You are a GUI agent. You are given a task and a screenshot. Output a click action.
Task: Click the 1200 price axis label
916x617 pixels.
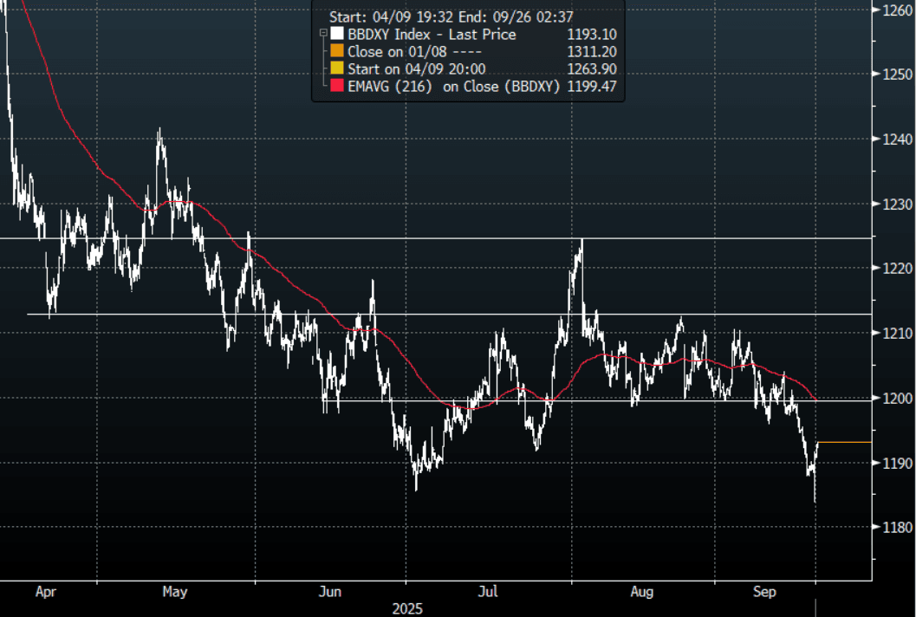click(893, 399)
